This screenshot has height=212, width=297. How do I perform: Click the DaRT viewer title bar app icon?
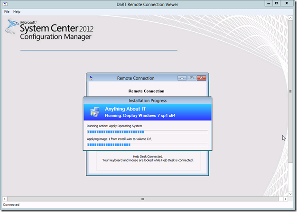pos(5,4)
